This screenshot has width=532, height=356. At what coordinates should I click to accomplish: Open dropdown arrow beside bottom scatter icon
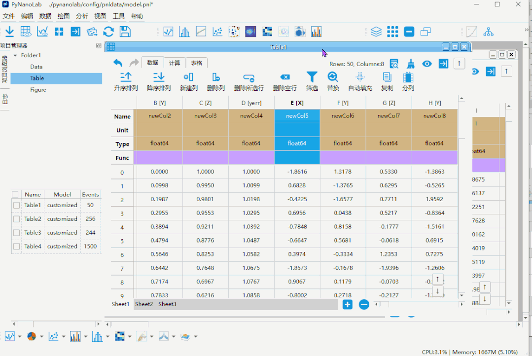coord(64,337)
